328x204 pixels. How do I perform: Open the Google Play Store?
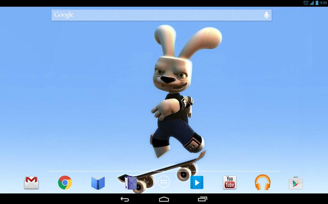[x=296, y=183]
